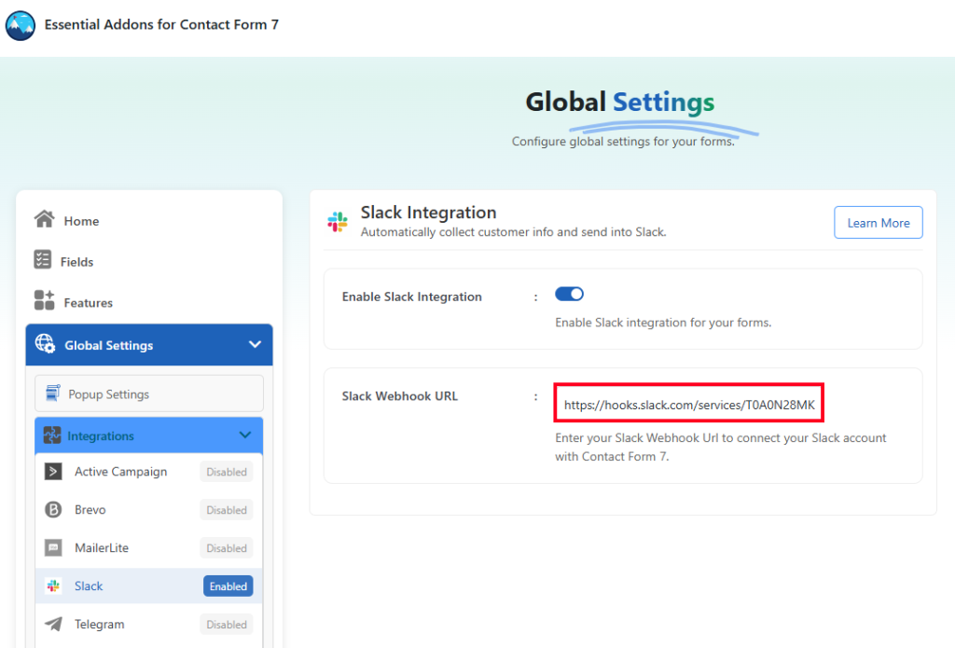Screen dimensions: 955x648
Task: Click 'Automatically collect customer info' description
Action: click(514, 232)
